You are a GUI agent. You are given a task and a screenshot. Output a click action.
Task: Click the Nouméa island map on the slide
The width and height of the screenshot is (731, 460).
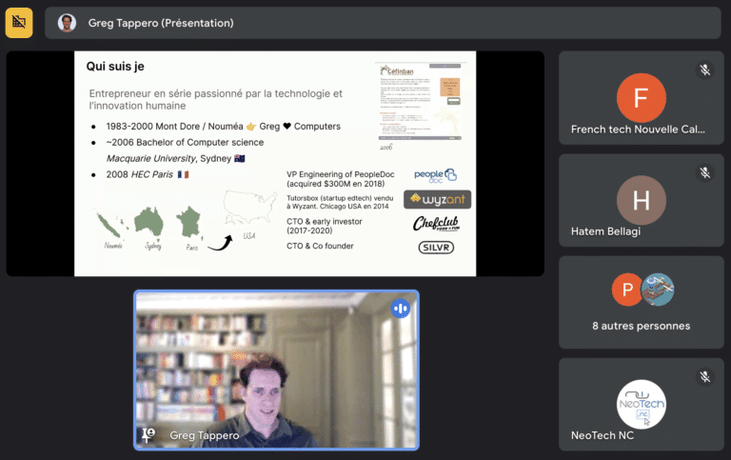click(111, 225)
